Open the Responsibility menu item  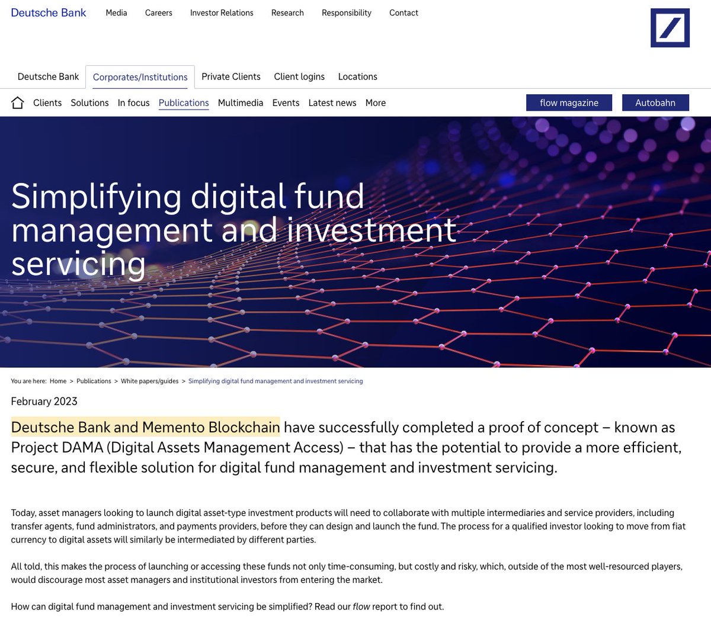click(x=347, y=12)
